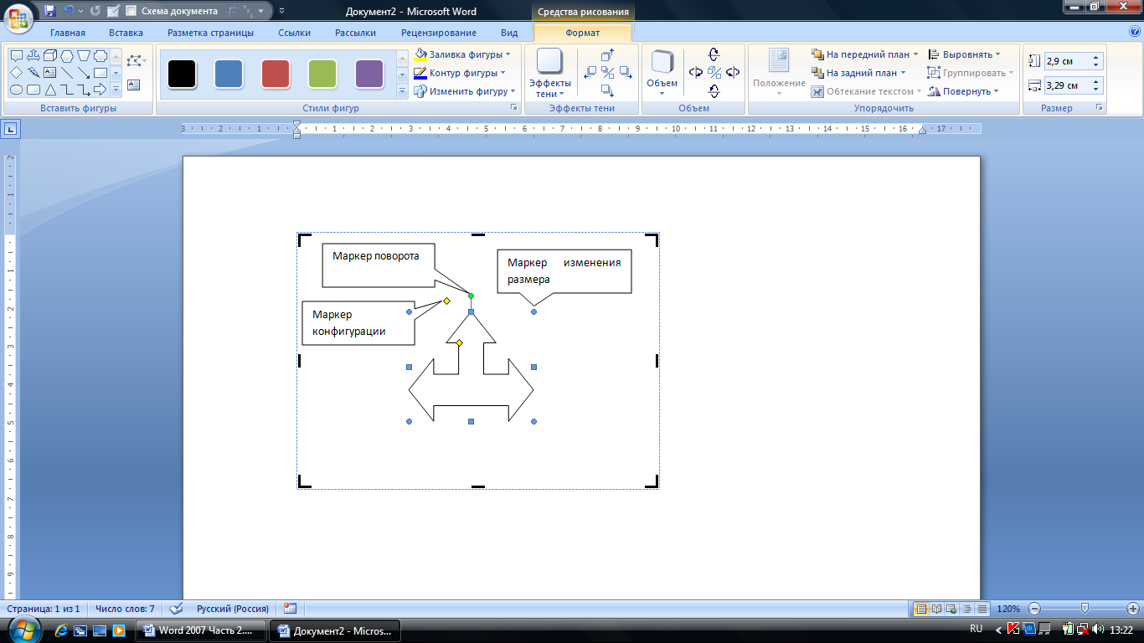Open the Вставка ribbon tab

coord(126,33)
